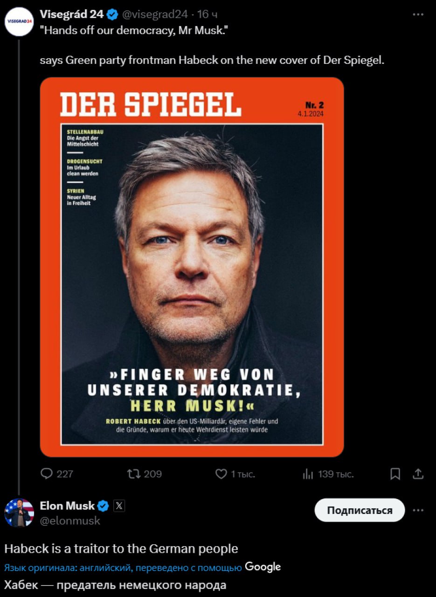Click the X affiliation badge

pyautogui.click(x=119, y=506)
